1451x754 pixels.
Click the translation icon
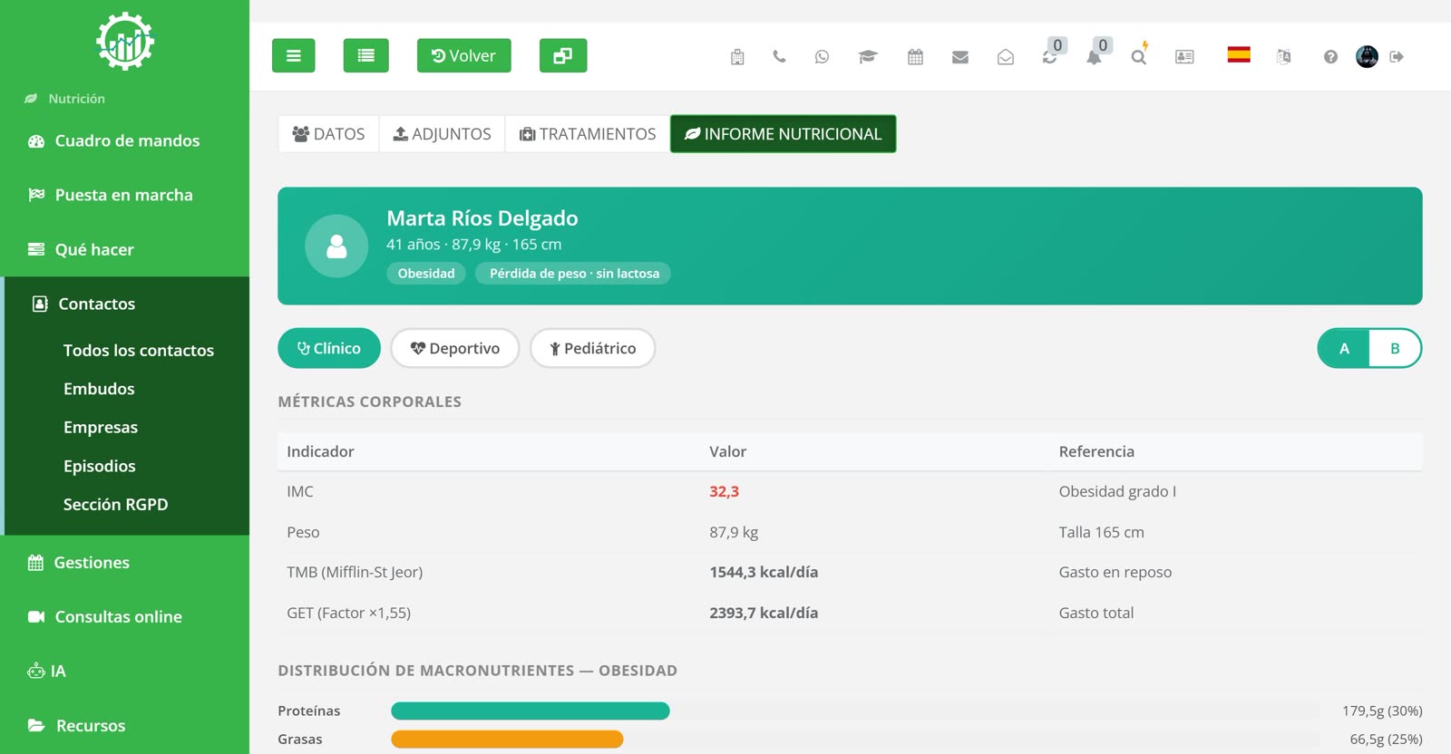(x=1283, y=57)
